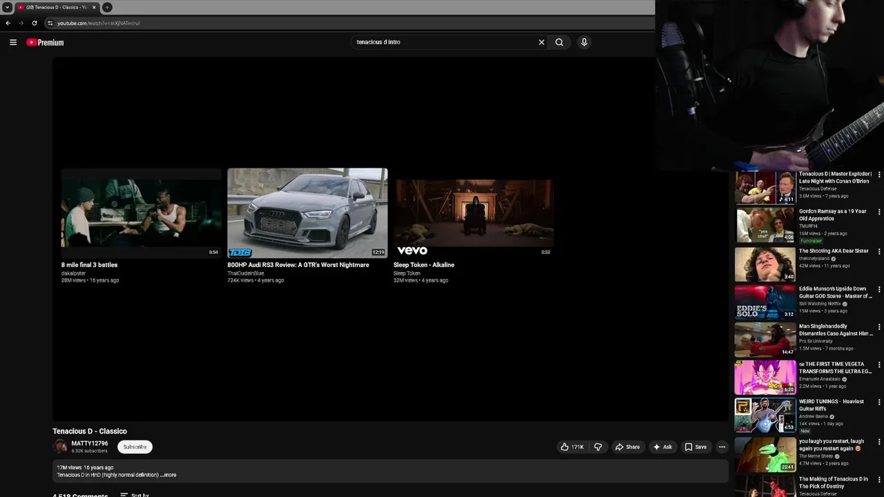Open The Shooting AKA Dear Sister thumbnail
The width and height of the screenshot is (884, 497).
765,264
